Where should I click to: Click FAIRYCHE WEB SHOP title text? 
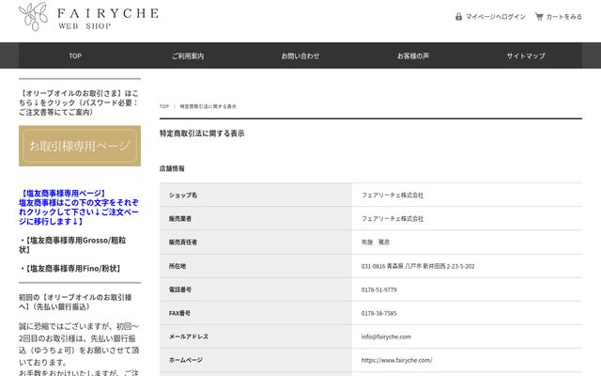pos(108,18)
